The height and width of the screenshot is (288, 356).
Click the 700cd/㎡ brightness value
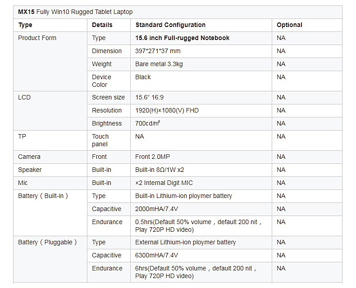pyautogui.click(x=148, y=124)
